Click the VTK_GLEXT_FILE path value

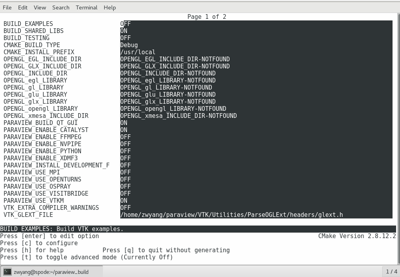(231, 215)
